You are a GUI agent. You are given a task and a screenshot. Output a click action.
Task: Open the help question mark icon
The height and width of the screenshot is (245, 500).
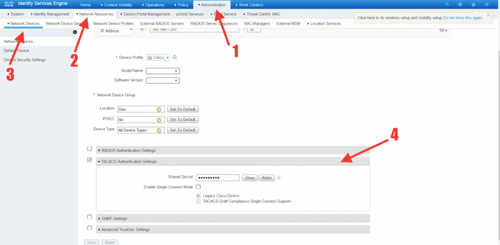tap(460, 4)
